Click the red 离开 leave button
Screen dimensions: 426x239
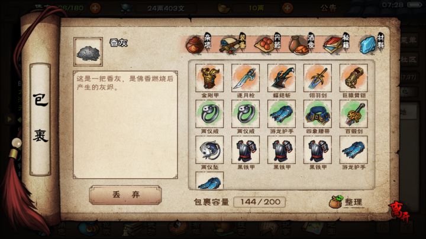[399, 211]
